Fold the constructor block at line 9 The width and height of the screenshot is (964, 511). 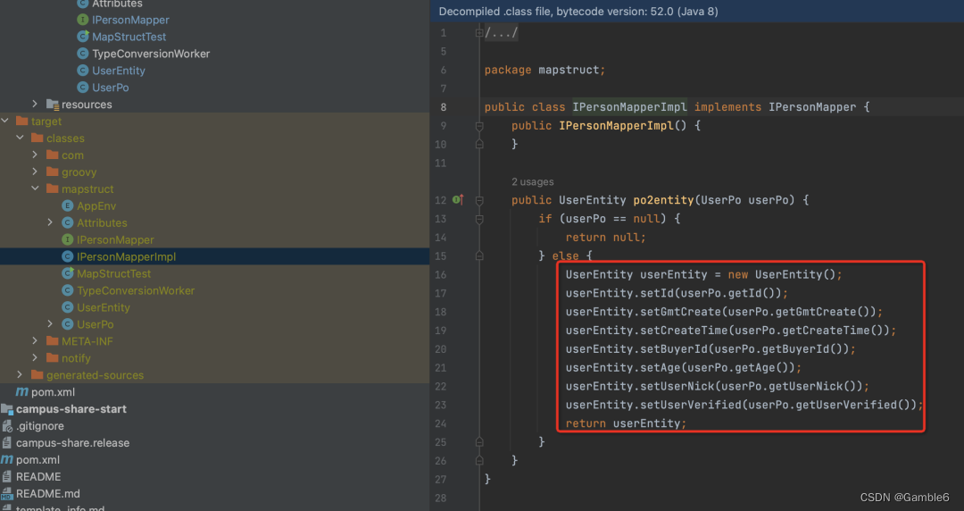[479, 126]
